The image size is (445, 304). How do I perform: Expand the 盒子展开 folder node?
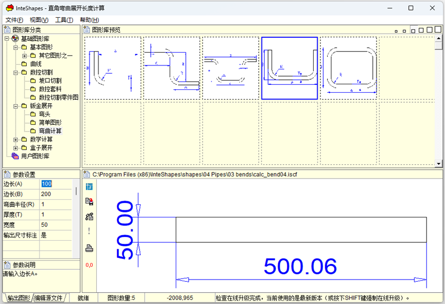click(x=16, y=148)
